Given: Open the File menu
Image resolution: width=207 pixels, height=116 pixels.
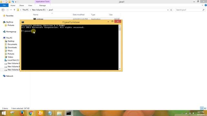Looking at the screenshot, I should [4, 5].
